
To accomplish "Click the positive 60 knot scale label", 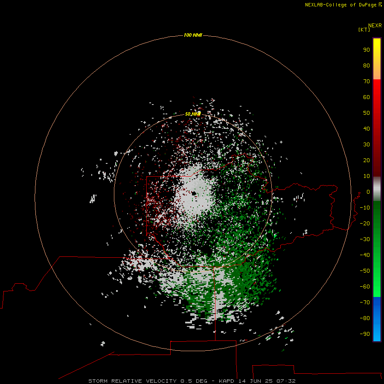I will 367,97.
